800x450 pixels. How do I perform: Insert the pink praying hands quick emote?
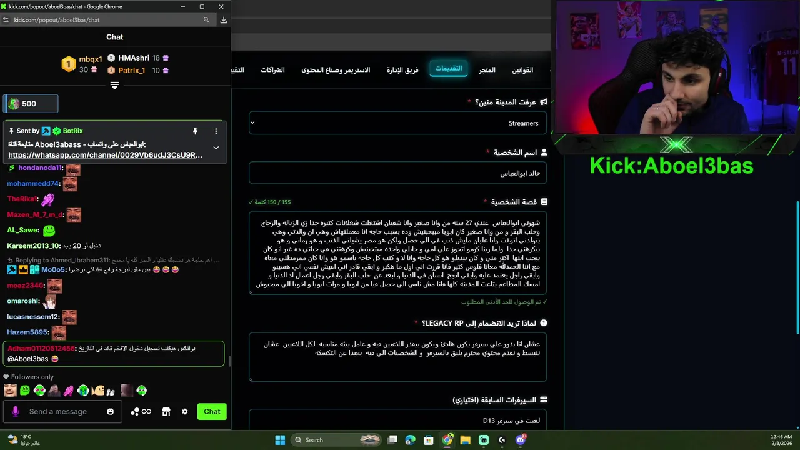click(69, 391)
